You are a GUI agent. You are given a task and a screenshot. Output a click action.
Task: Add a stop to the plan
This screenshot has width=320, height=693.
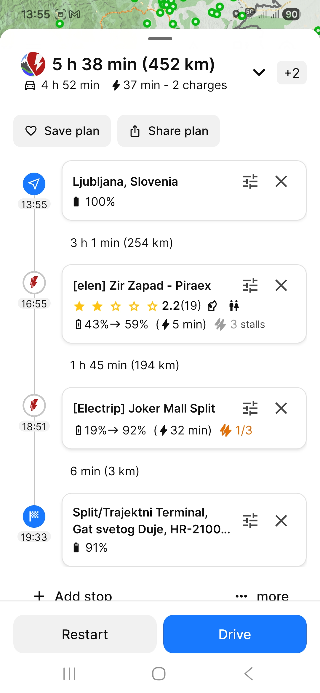click(73, 596)
